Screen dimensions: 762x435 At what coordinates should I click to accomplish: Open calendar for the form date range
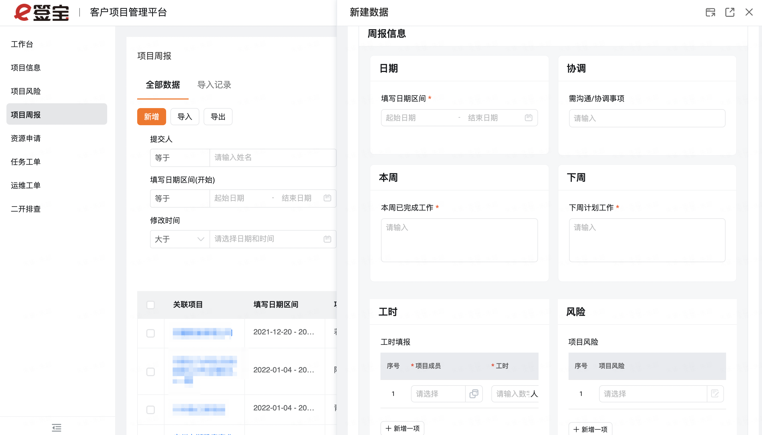click(528, 118)
